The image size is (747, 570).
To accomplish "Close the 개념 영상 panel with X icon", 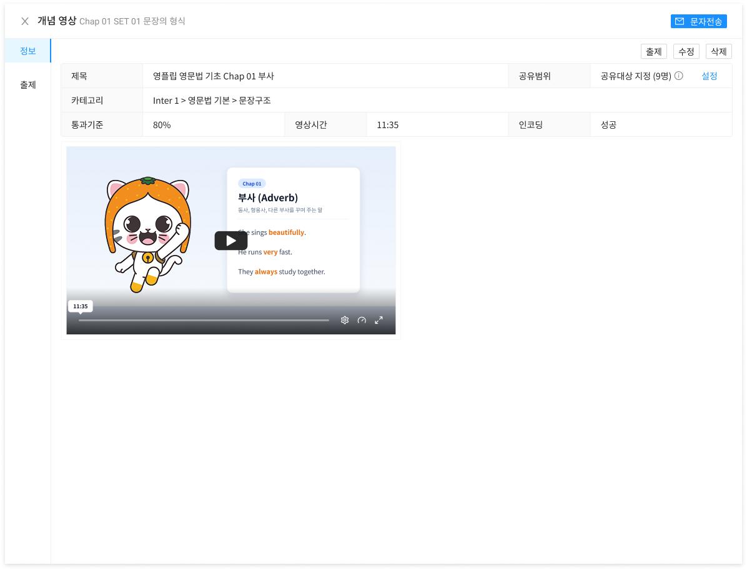I will [x=25, y=21].
